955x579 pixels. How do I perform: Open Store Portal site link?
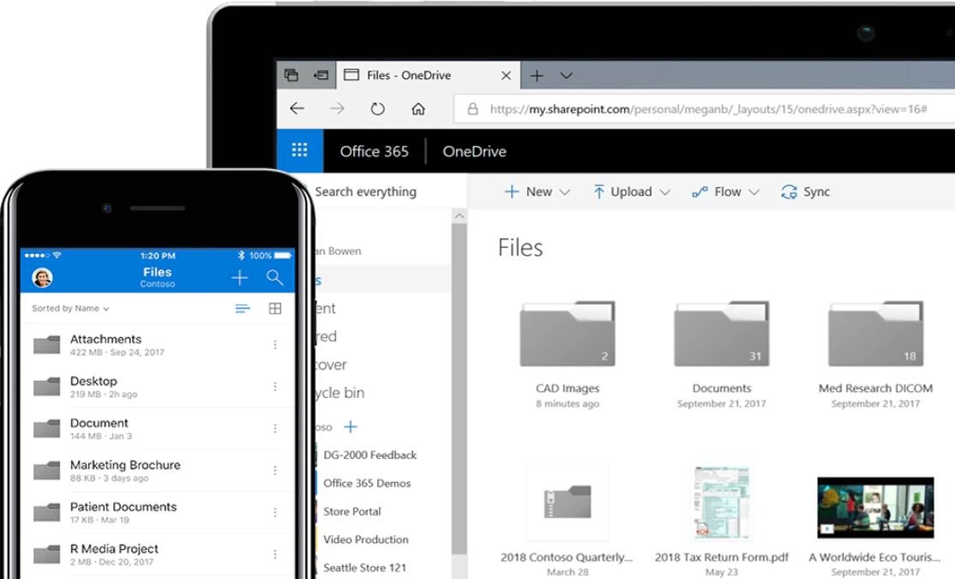[352, 511]
